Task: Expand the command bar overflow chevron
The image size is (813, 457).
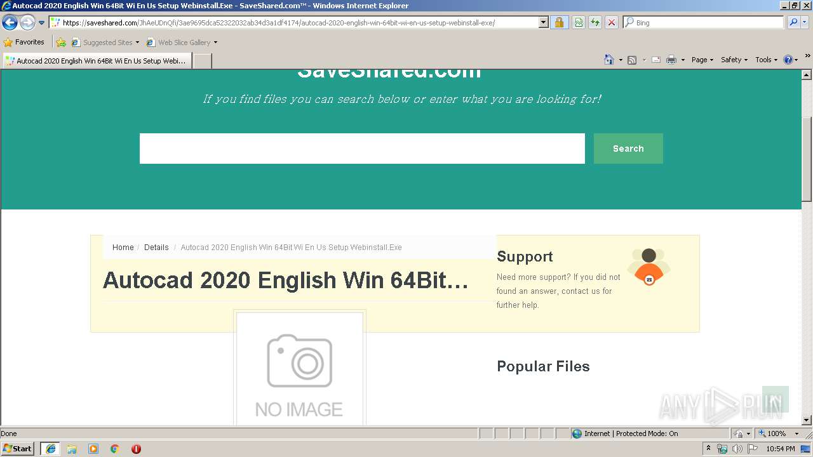Action: click(808, 56)
